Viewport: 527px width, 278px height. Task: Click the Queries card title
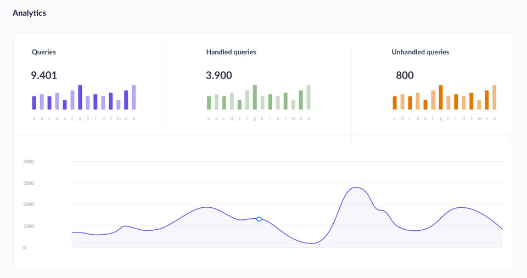(x=44, y=52)
